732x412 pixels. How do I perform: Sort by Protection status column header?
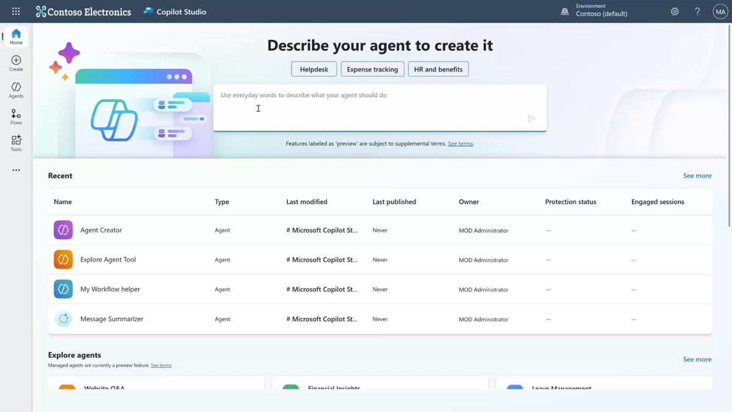coord(571,202)
